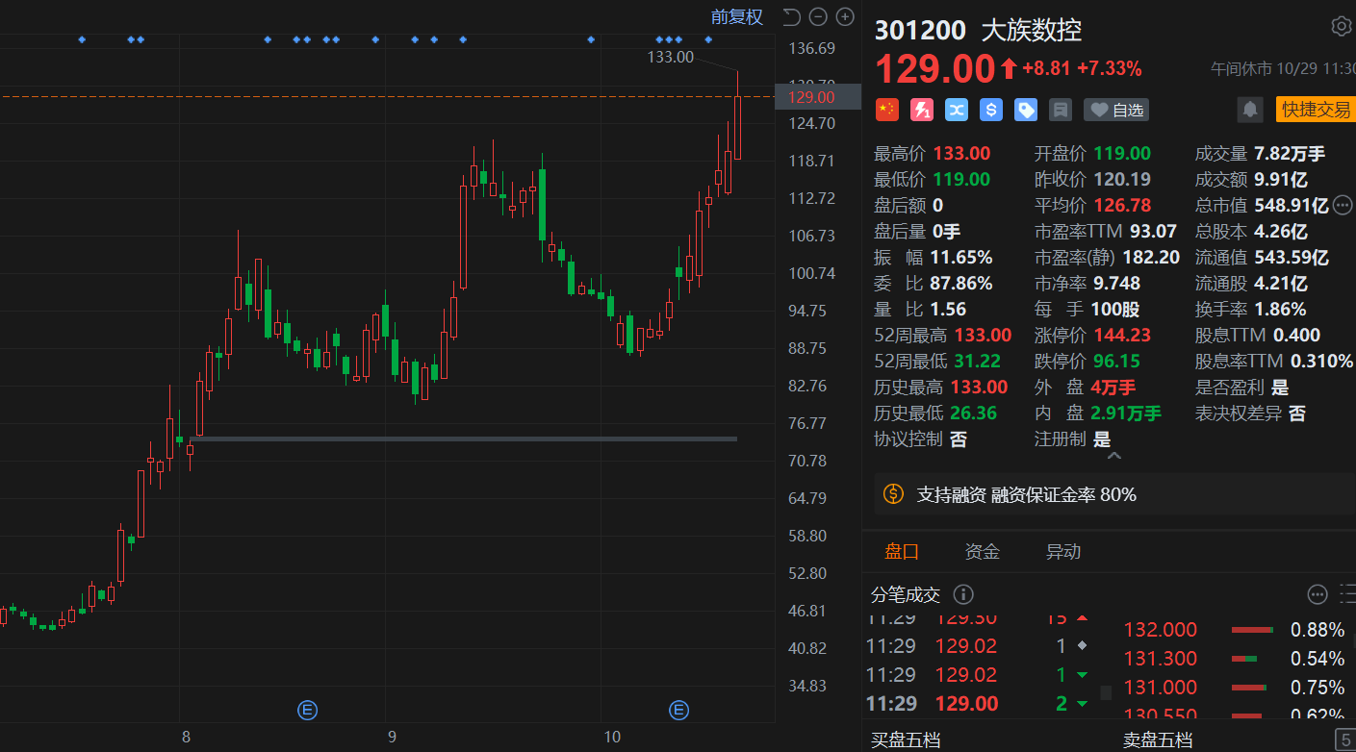
Task: Collapse the quote details panel chevron
Action: coord(1114,456)
